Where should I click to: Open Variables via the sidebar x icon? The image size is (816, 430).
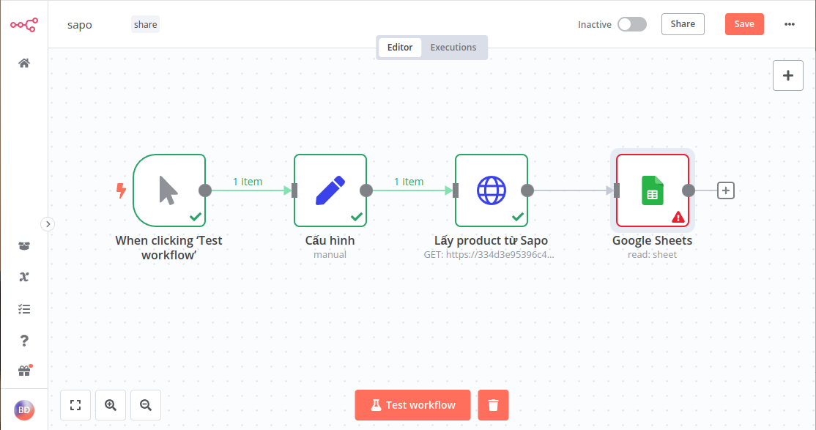23,277
